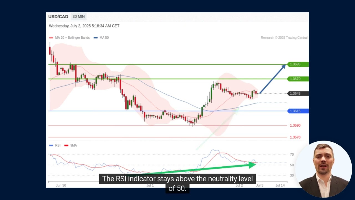Click the Jul 1 date axis marker

(150, 185)
